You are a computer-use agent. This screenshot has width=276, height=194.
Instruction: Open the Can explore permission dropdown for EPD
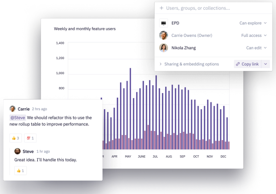coord(253,23)
